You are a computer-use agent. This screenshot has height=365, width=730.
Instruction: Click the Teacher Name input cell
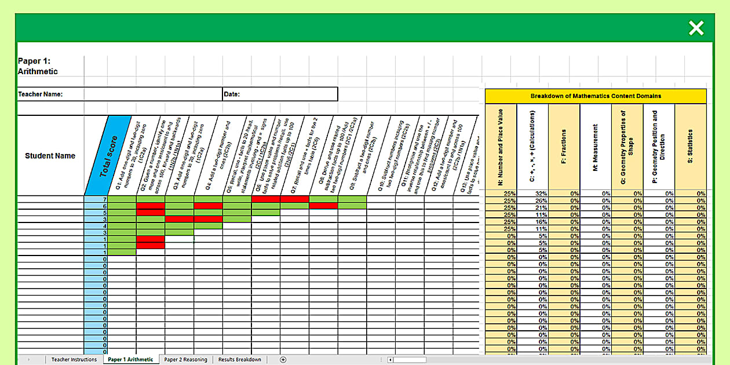153,94
